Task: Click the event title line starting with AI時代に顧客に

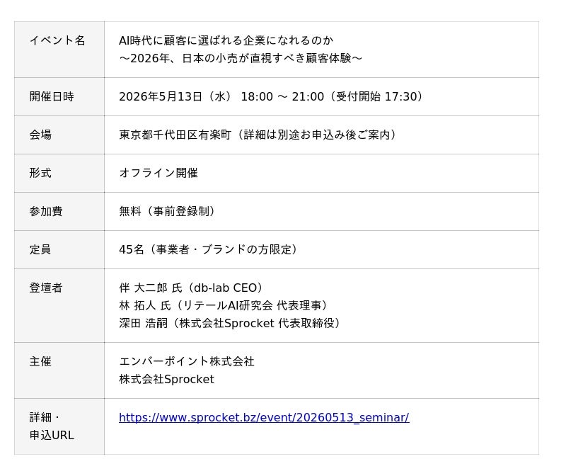Action: pos(226,40)
